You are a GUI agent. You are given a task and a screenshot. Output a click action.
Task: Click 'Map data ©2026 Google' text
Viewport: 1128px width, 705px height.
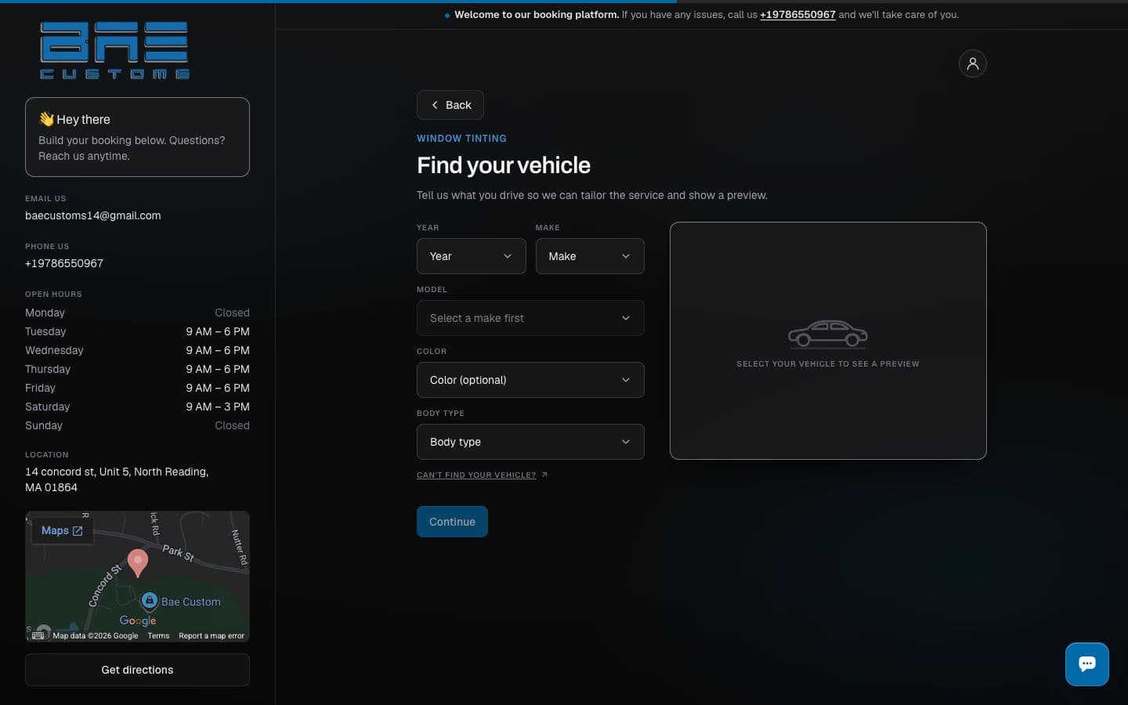95,635
